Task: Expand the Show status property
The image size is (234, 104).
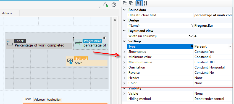Action: pos(124,52)
